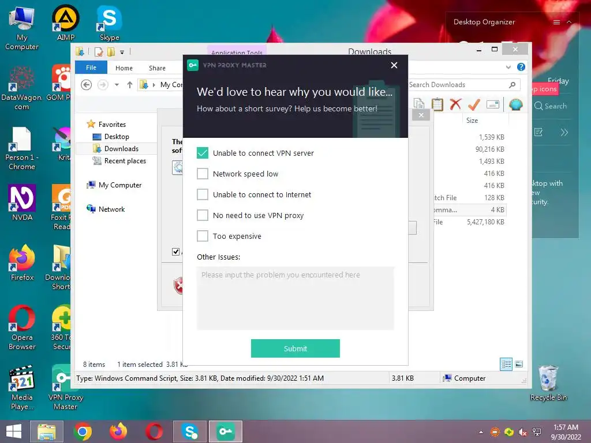This screenshot has width=591, height=443.
Task: Close the VPN Proxy Master survey dialog
Action: [394, 65]
